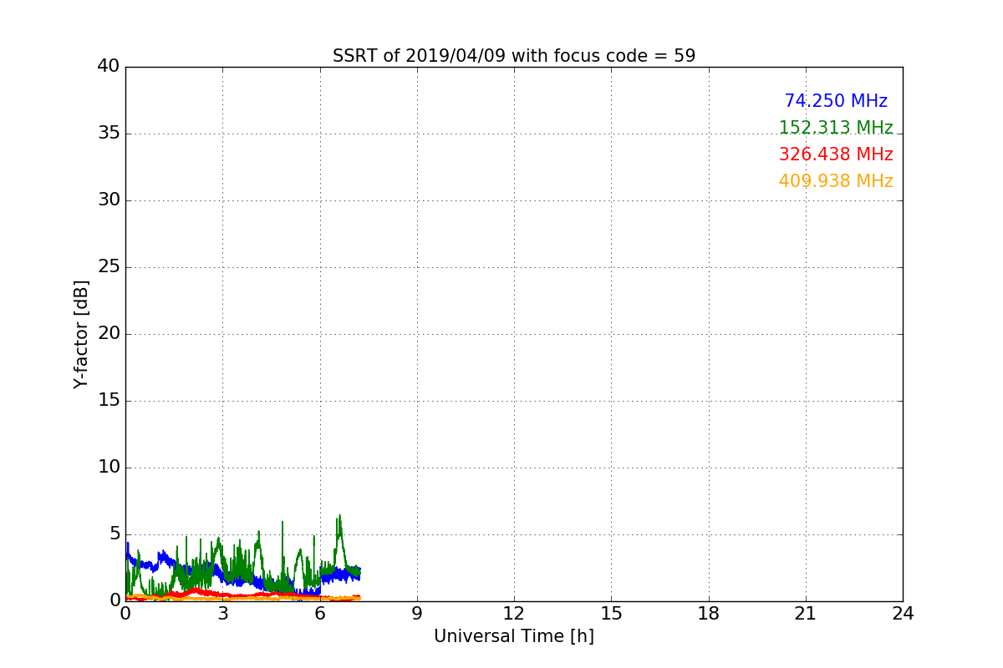Click the 24 tick on time axis
This screenshot has height=668, width=1003.
[903, 614]
